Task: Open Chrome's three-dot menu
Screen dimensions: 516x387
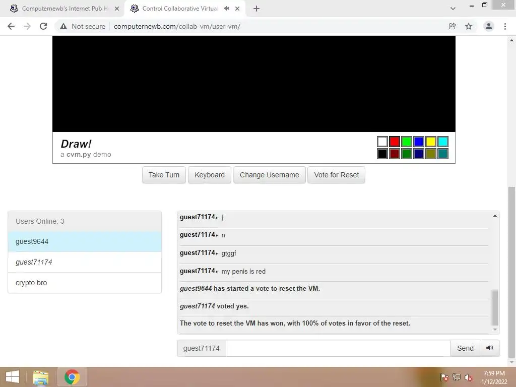Action: (505, 26)
